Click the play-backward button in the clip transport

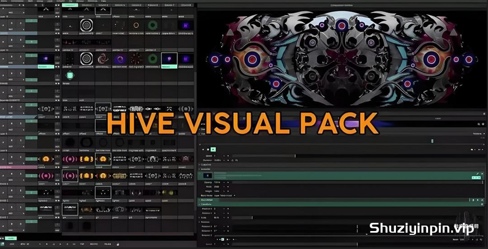point(204,150)
